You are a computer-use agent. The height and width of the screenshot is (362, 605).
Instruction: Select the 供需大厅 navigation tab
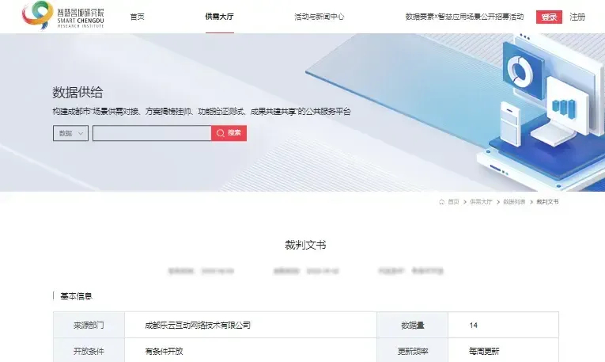point(220,17)
